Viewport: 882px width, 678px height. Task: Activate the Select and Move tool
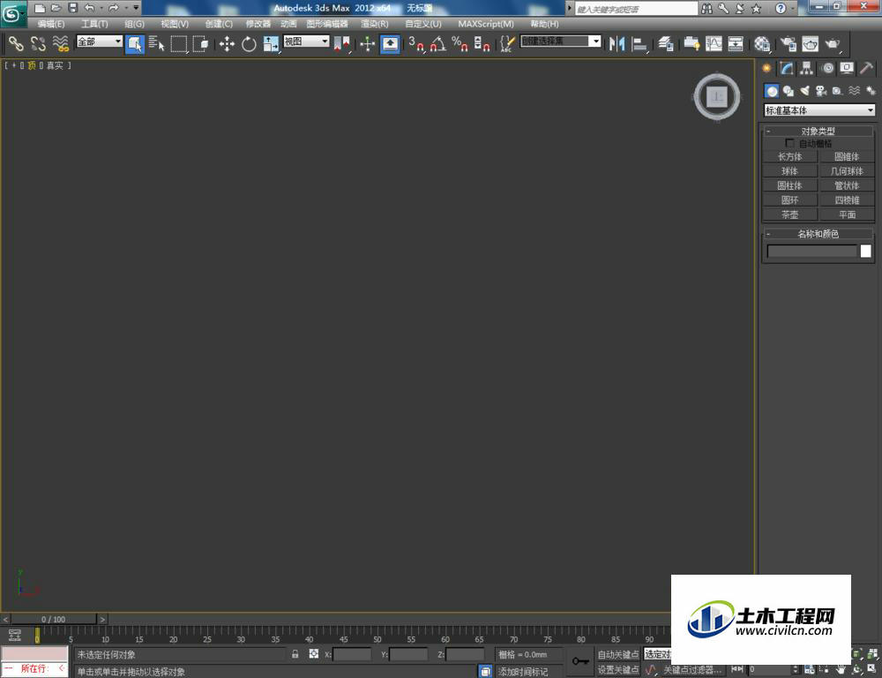pyautogui.click(x=227, y=43)
